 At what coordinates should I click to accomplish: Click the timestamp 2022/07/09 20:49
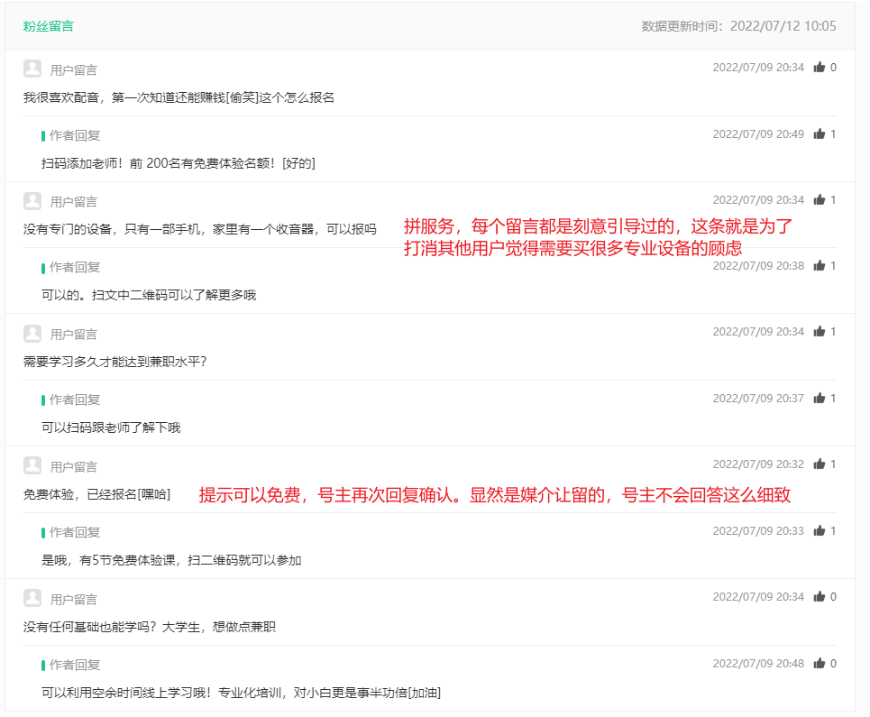[758, 133]
